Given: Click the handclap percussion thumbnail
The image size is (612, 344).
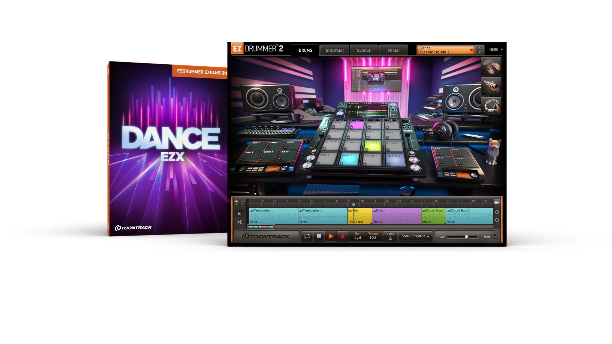Looking at the screenshot, I should [x=491, y=66].
